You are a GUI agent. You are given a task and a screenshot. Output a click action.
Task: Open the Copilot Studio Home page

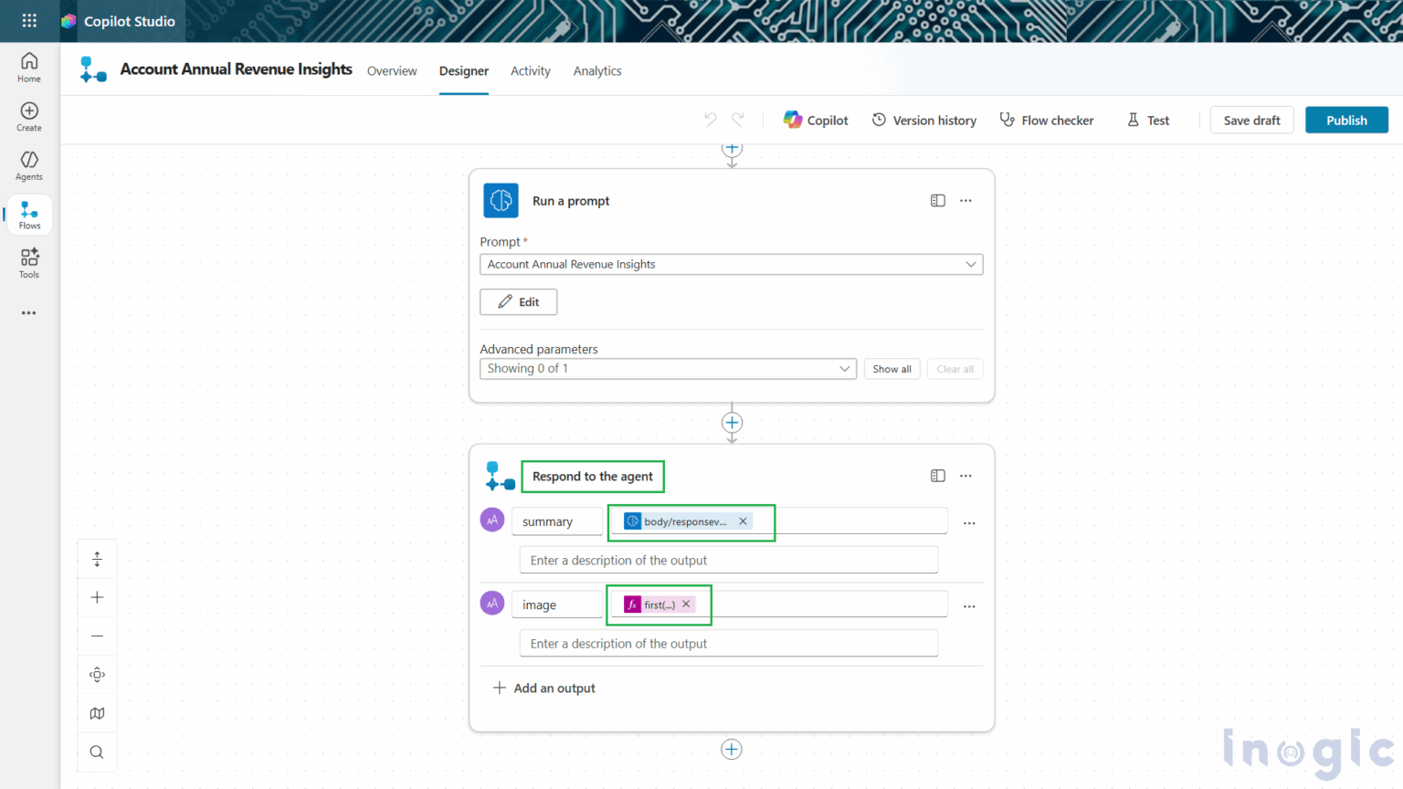(28, 64)
